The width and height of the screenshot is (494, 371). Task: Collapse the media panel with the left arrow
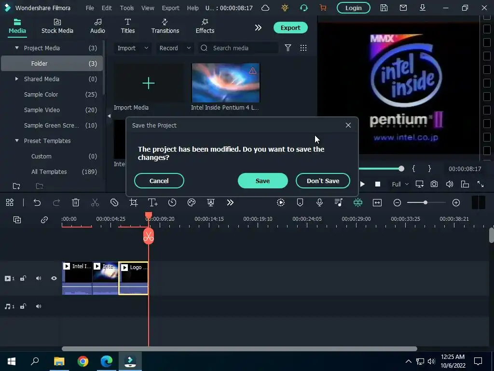109,116
